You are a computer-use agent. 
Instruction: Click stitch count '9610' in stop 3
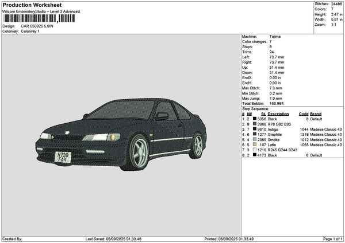pos(262,130)
